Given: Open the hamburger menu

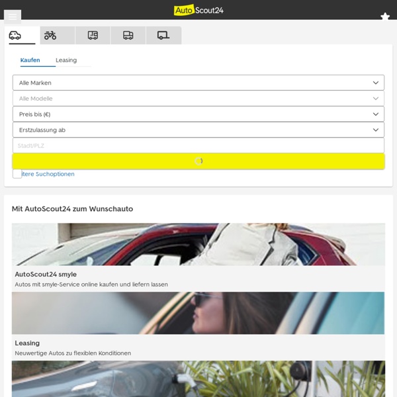Looking at the screenshot, I should coord(12,17).
